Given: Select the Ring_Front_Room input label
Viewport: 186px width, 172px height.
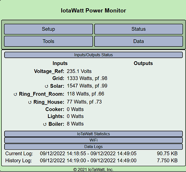Looking at the screenshot, I should pos(41,94).
